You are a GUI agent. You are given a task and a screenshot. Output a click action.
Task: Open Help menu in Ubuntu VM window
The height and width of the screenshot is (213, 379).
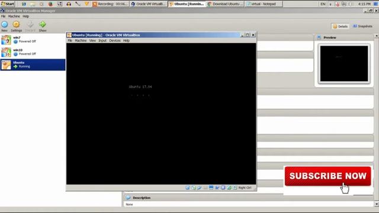tap(126, 41)
